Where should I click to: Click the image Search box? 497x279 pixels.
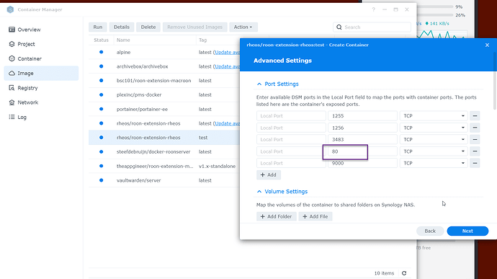coord(372,27)
